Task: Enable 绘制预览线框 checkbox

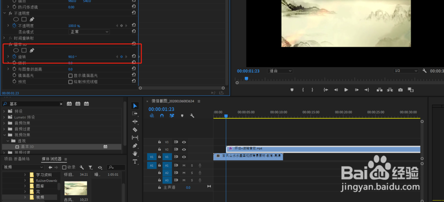Action: click(x=71, y=82)
